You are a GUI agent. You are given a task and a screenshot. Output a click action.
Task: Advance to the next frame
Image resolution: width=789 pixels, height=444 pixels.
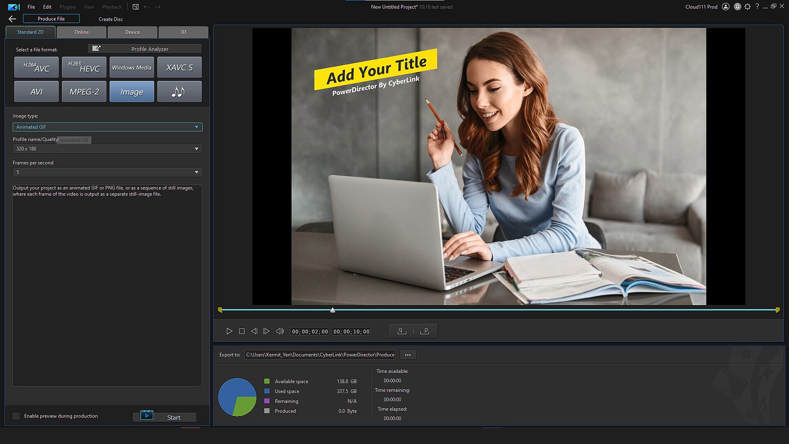tap(266, 331)
